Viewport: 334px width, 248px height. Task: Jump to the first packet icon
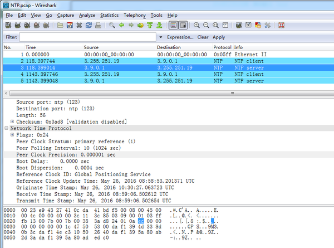click(150, 25)
